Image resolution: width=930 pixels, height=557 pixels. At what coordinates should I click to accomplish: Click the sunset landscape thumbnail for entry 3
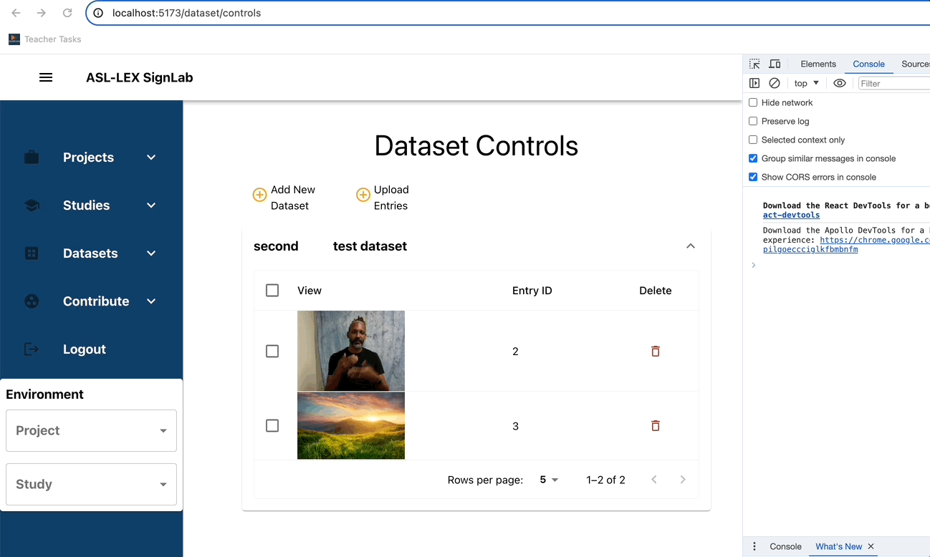click(x=351, y=425)
